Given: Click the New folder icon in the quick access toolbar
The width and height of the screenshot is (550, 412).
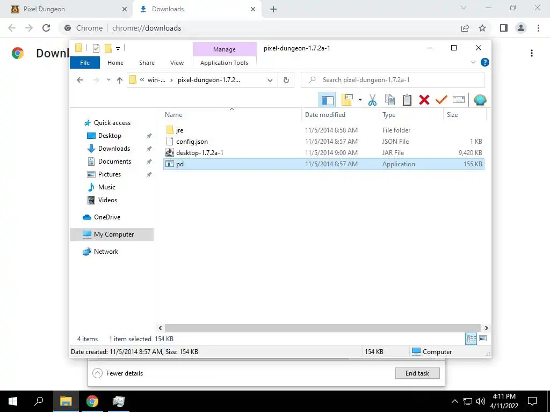Looking at the screenshot, I should point(108,48).
